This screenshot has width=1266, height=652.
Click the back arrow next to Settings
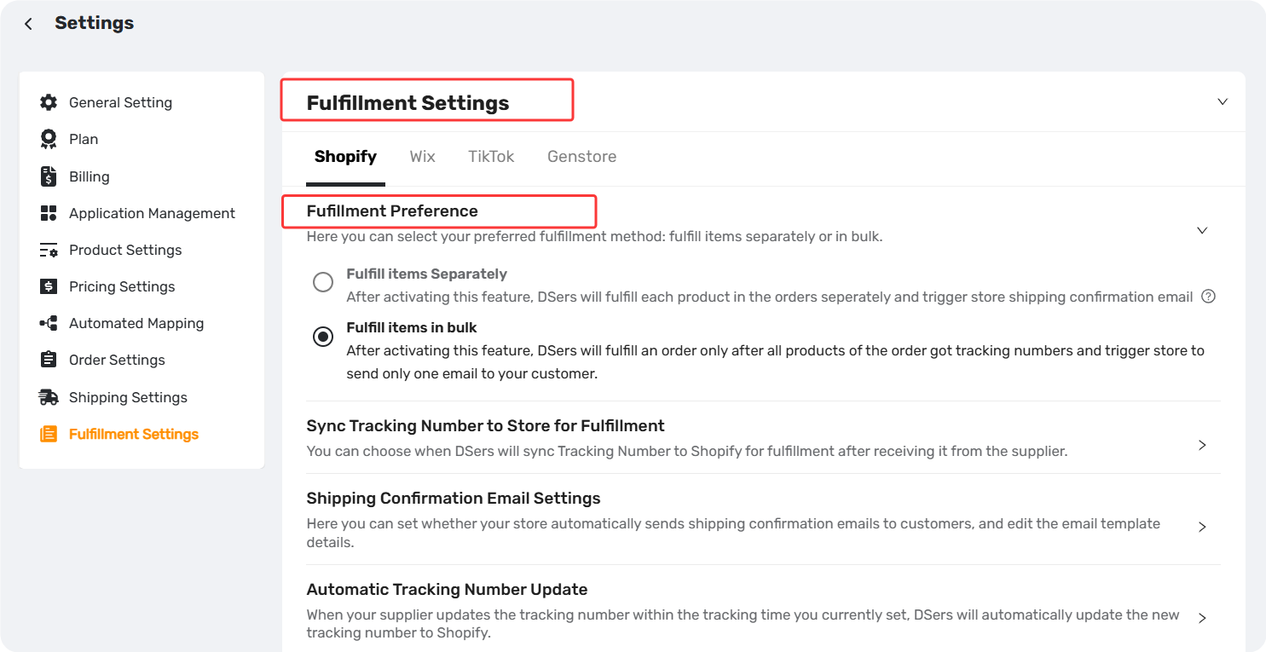click(29, 24)
